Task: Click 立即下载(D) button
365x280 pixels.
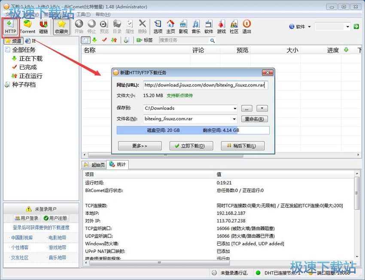Action: pyautogui.click(x=191, y=146)
